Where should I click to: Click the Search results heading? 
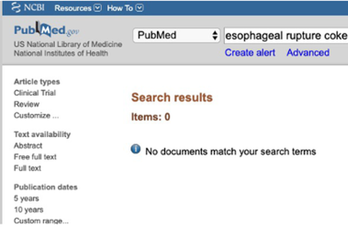coord(172,98)
